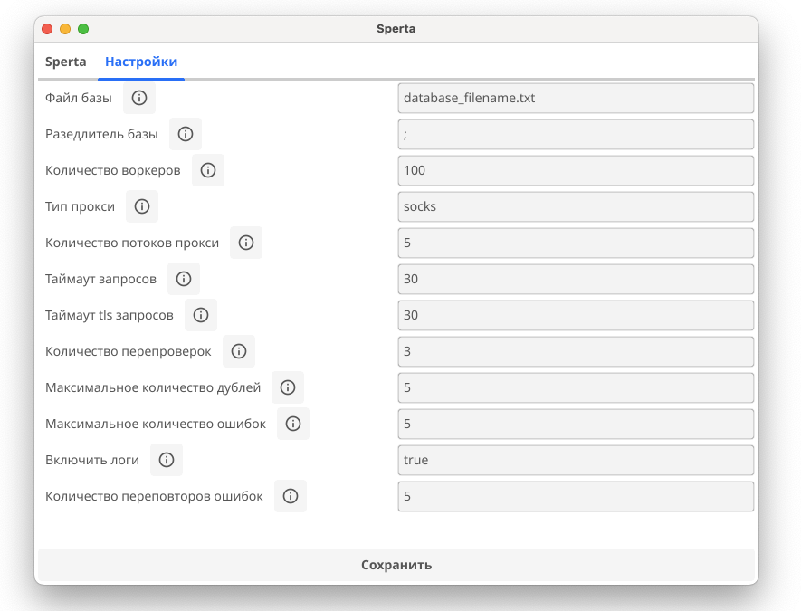Click the workers count field showing 100
801x611 pixels.
coord(576,170)
